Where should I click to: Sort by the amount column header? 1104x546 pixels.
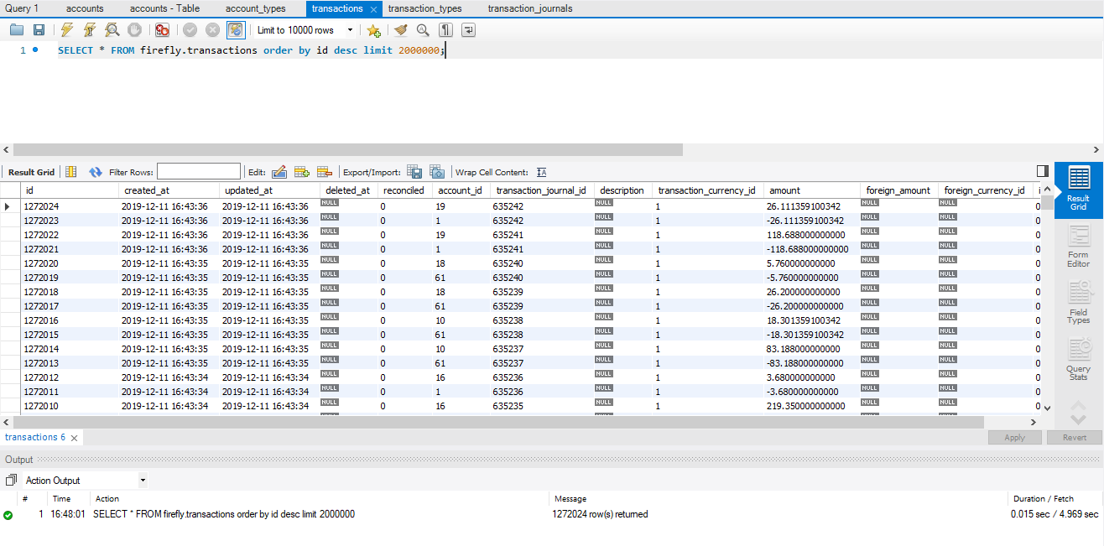pyautogui.click(x=812, y=190)
